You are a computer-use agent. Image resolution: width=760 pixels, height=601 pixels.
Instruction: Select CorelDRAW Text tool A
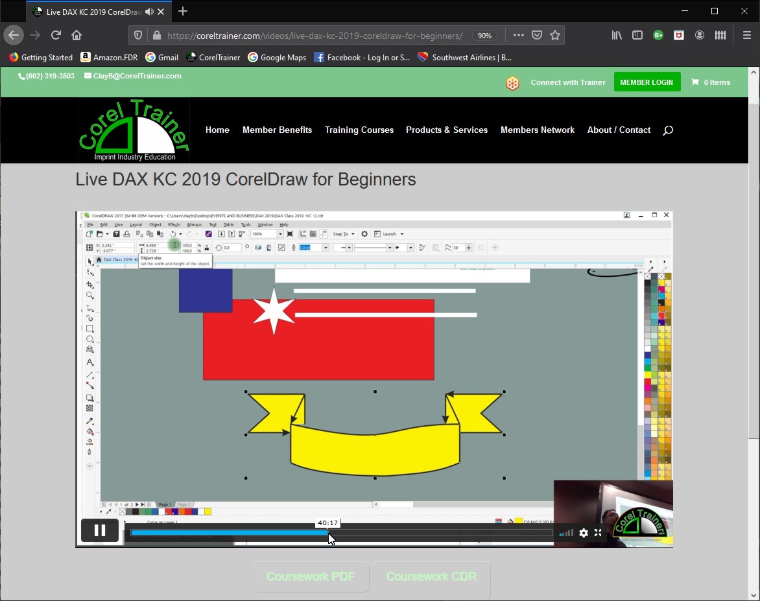89,362
